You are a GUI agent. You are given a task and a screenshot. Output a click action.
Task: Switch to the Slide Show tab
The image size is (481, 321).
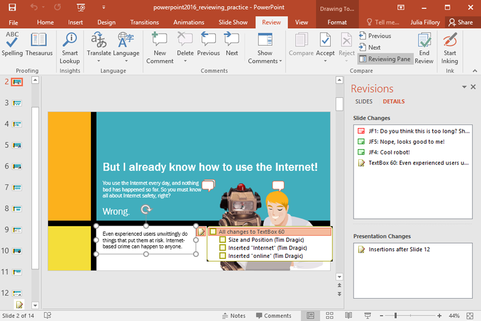coord(233,22)
